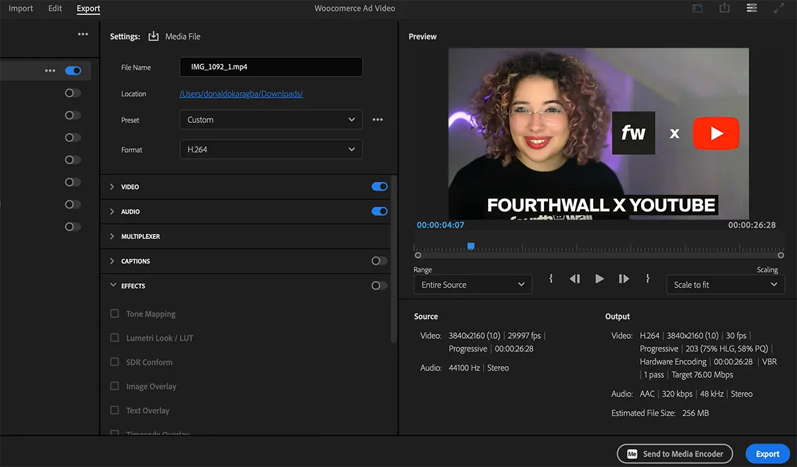Set the in point bracket marker

click(551, 279)
